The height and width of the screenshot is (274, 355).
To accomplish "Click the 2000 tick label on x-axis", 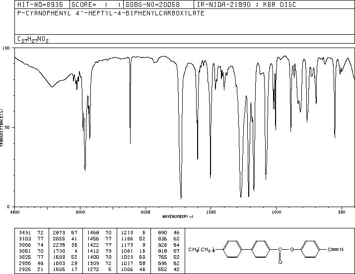I will tap(145, 212).
